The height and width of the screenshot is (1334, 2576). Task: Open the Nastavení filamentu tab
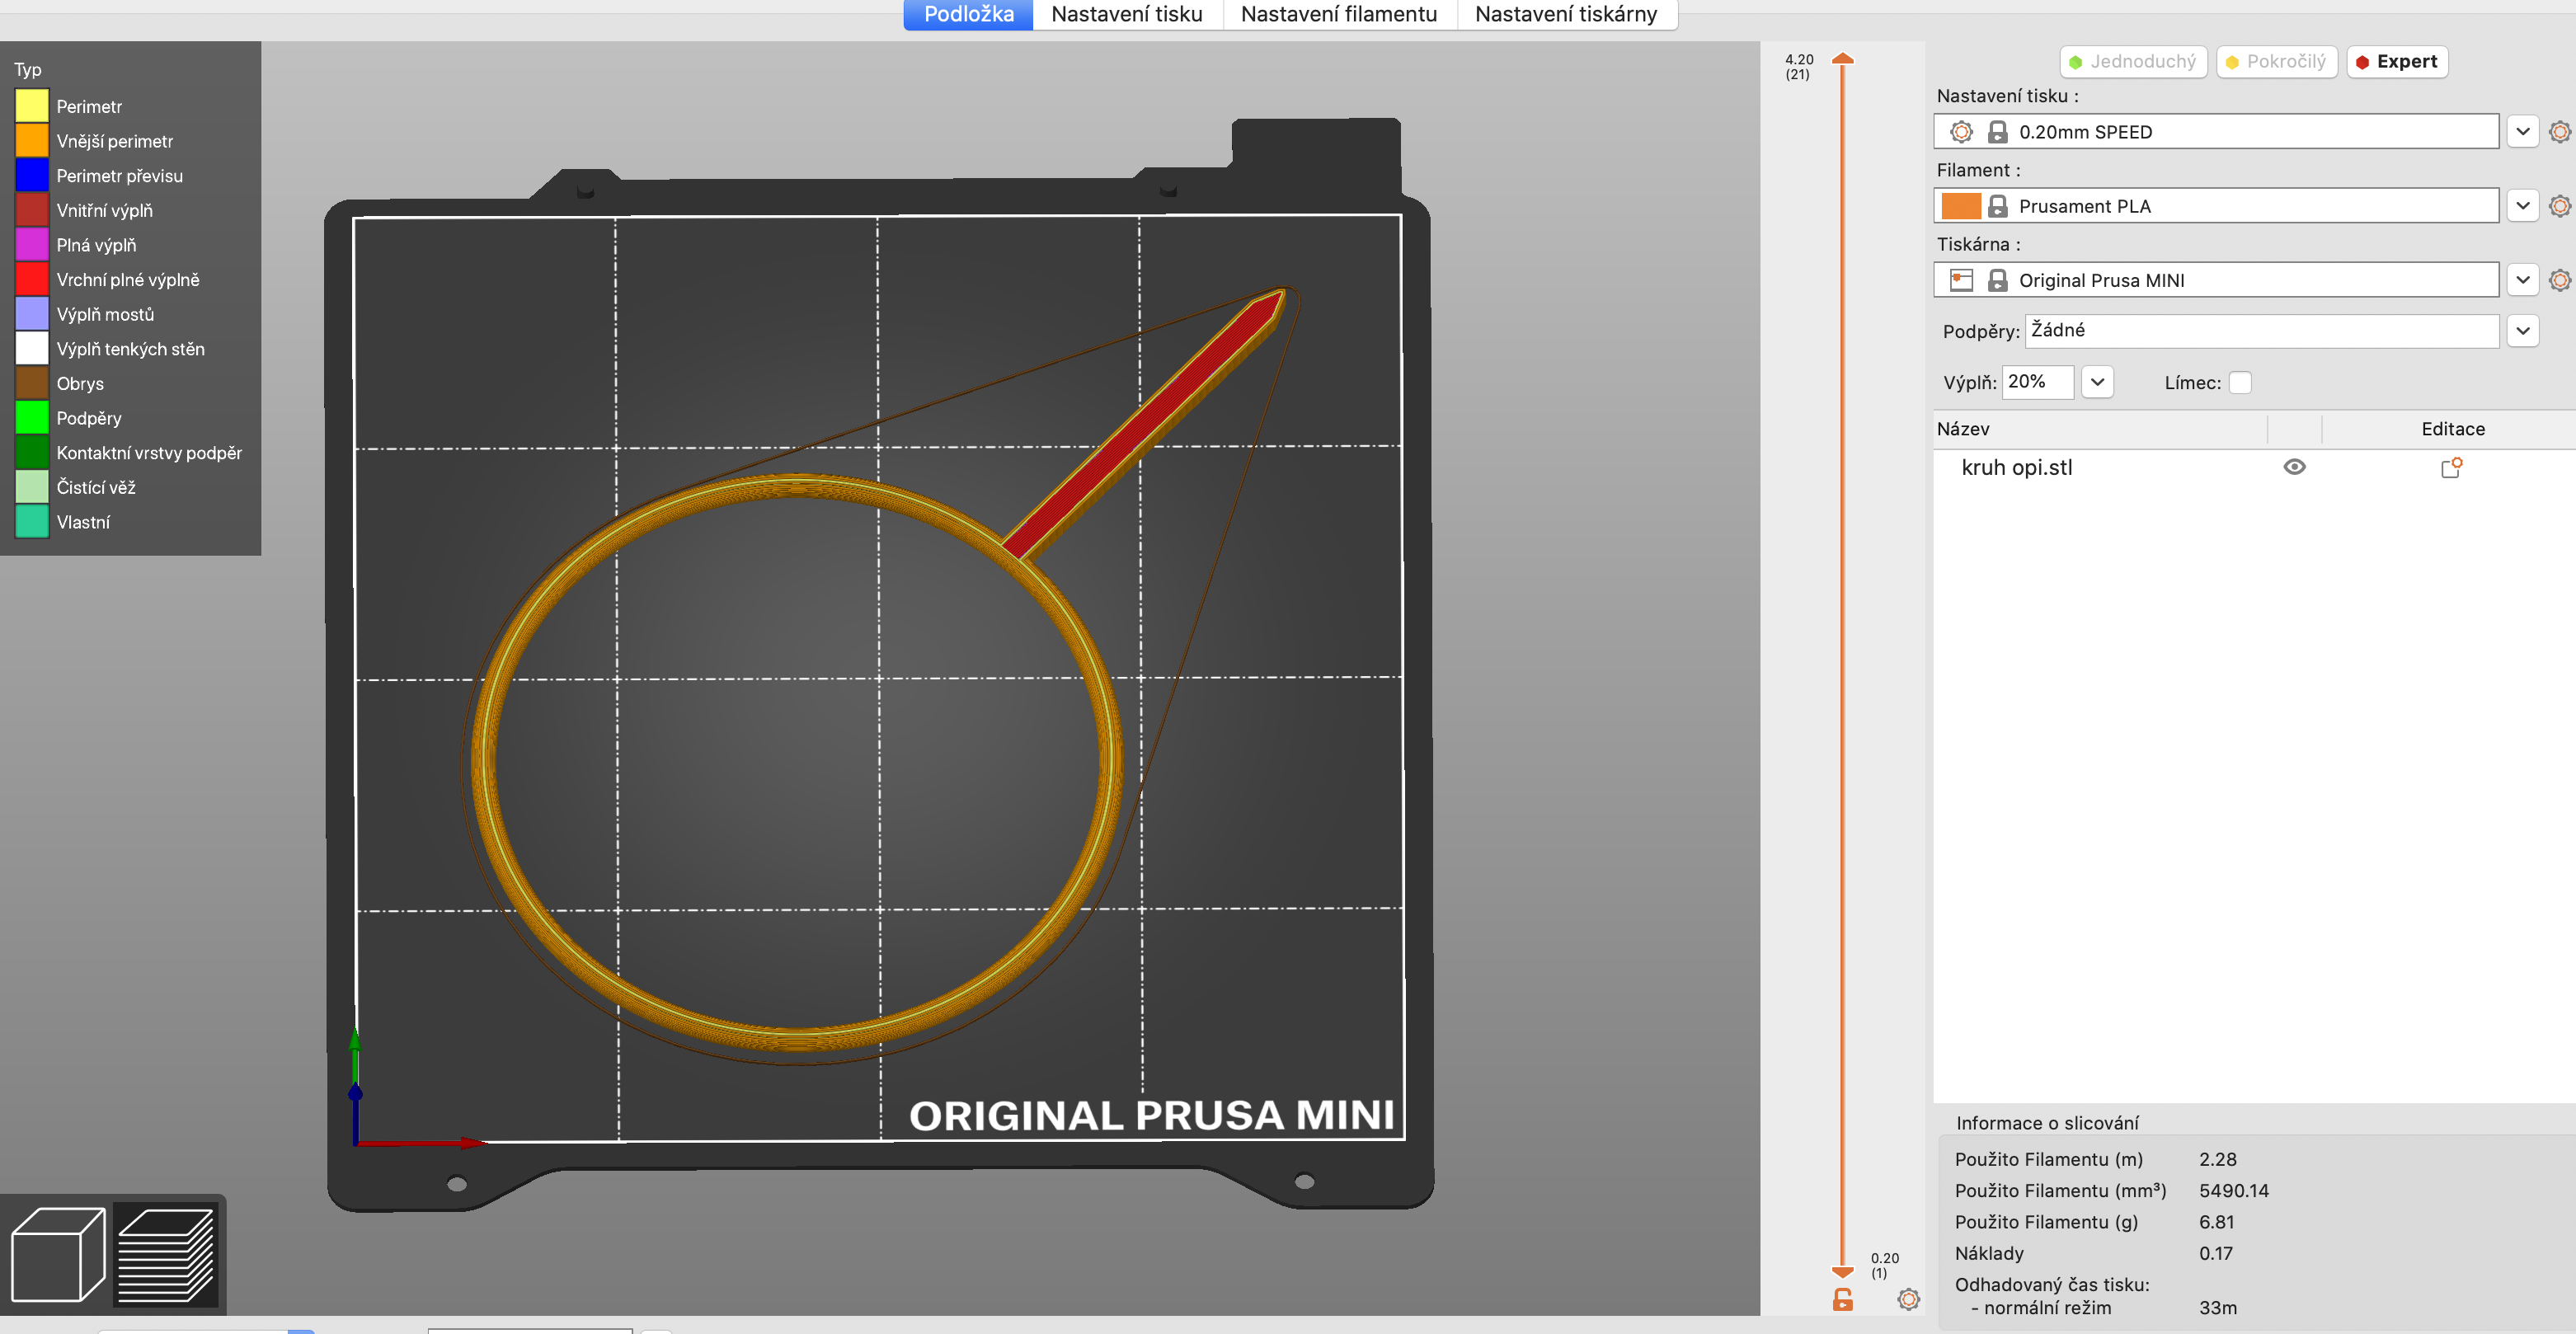[x=1339, y=15]
